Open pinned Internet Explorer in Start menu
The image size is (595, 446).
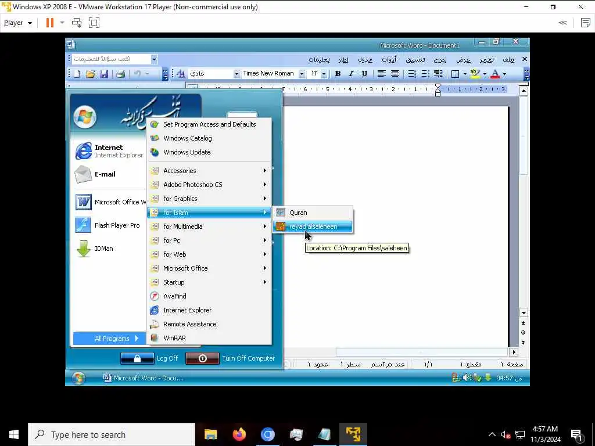pyautogui.click(x=109, y=151)
